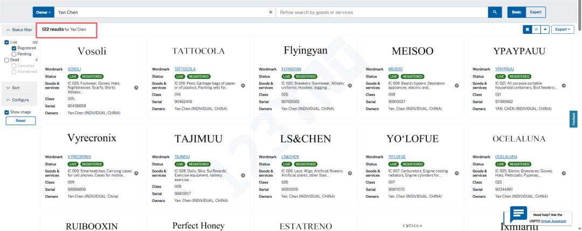This screenshot has width=582, height=231.
Task: Expand goods and services for TATTOCOLA
Action: pyautogui.click(x=243, y=85)
